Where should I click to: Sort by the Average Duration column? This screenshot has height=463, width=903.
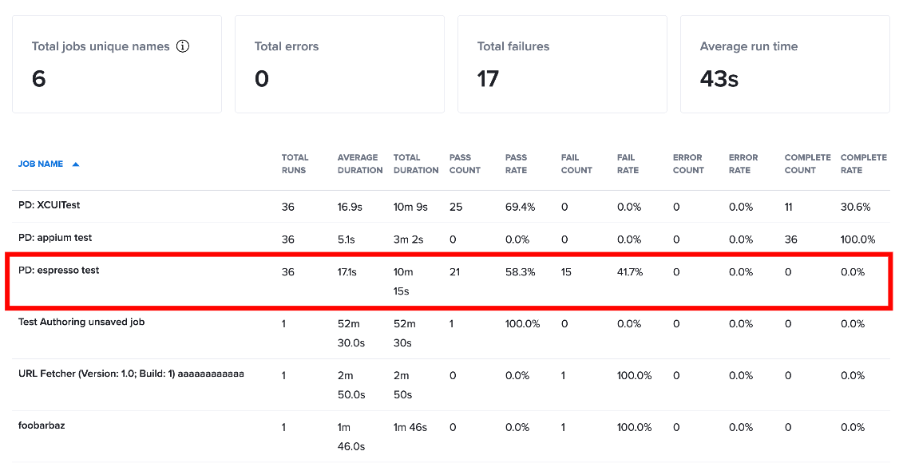pos(360,164)
